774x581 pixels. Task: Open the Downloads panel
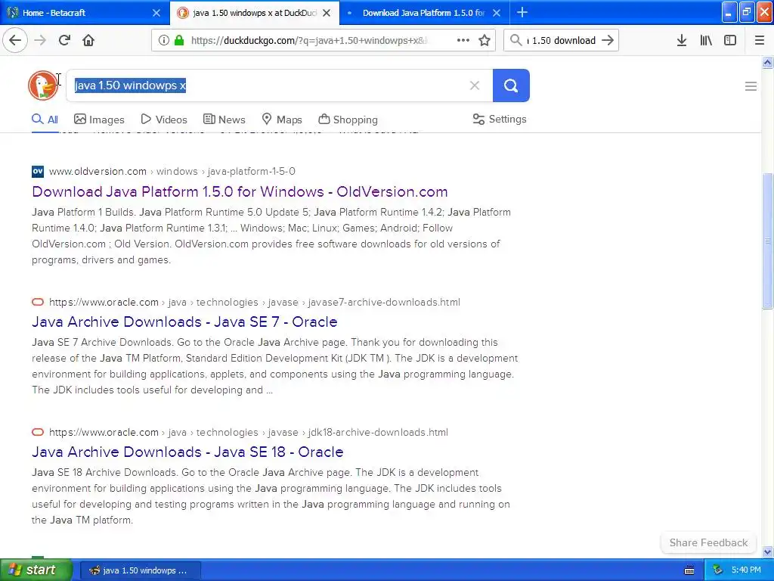pyautogui.click(x=682, y=40)
